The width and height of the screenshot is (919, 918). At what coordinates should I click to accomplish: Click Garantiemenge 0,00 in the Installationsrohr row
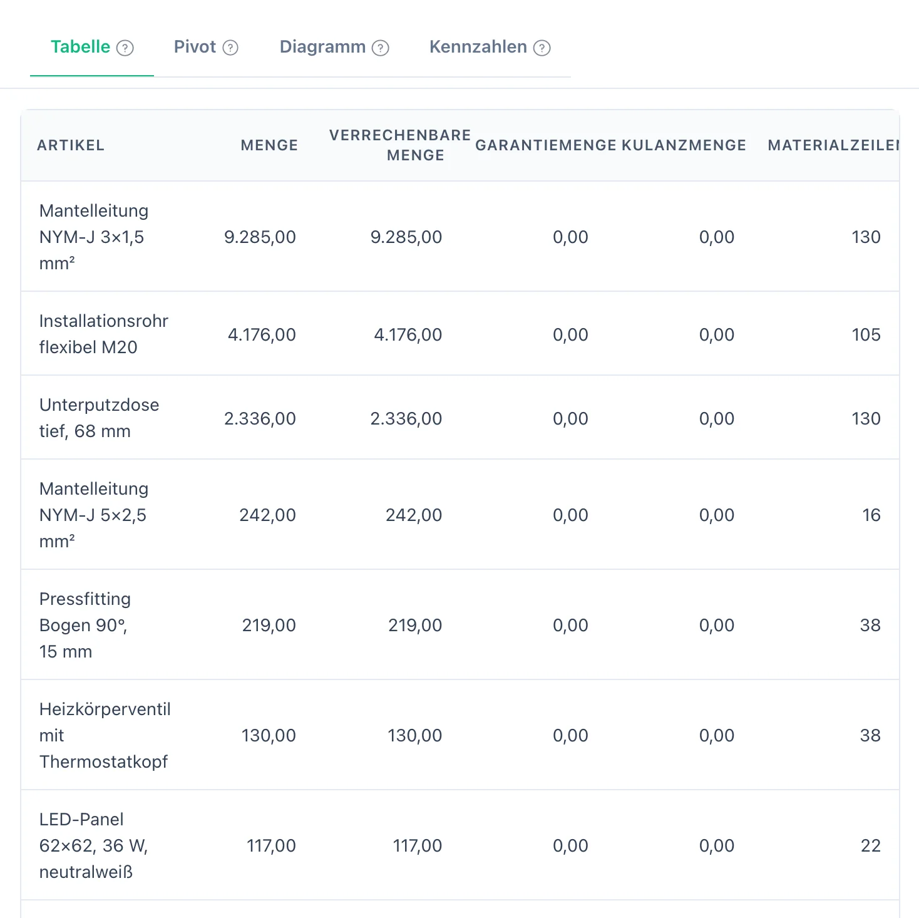(570, 334)
